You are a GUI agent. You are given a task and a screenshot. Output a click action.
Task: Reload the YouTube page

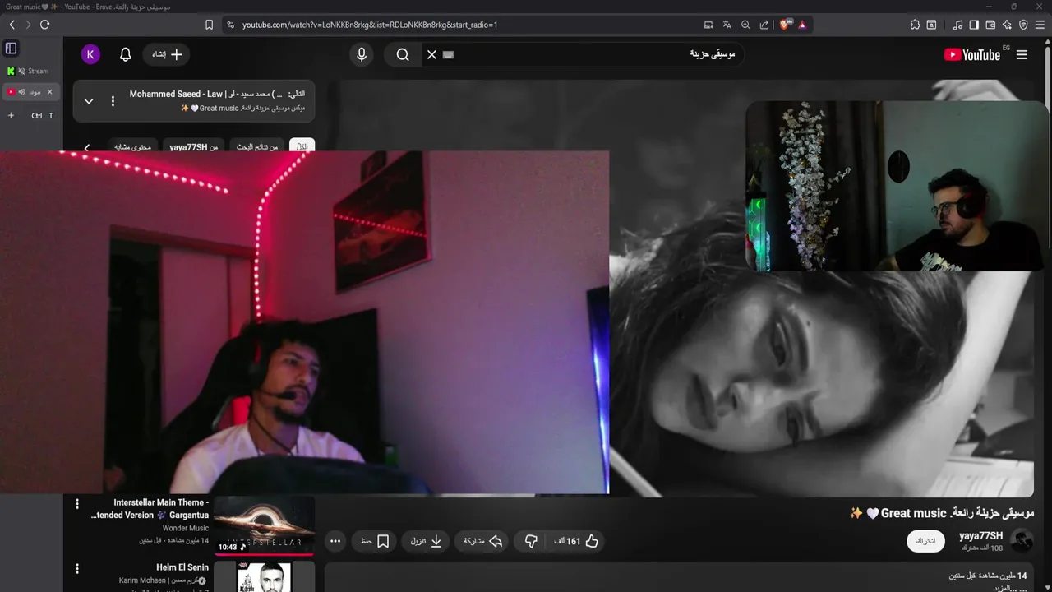(x=44, y=25)
